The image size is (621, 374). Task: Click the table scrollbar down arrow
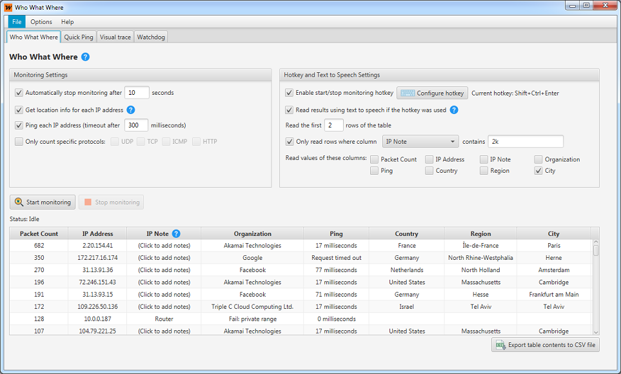[596, 332]
